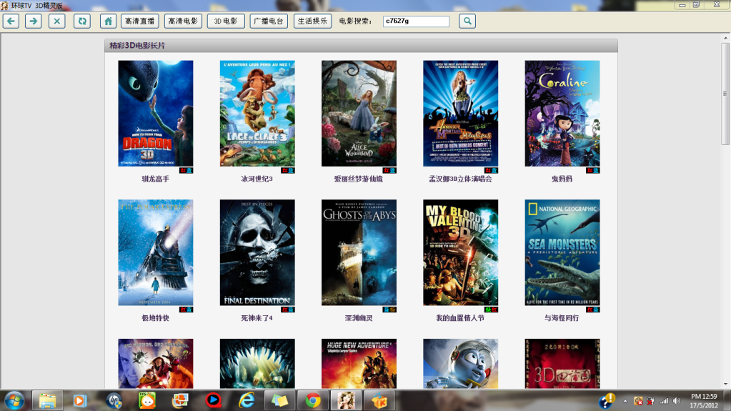Viewport: 731px width, 411px height.
Task: Open Google Chrome from the taskbar
Action: point(312,400)
